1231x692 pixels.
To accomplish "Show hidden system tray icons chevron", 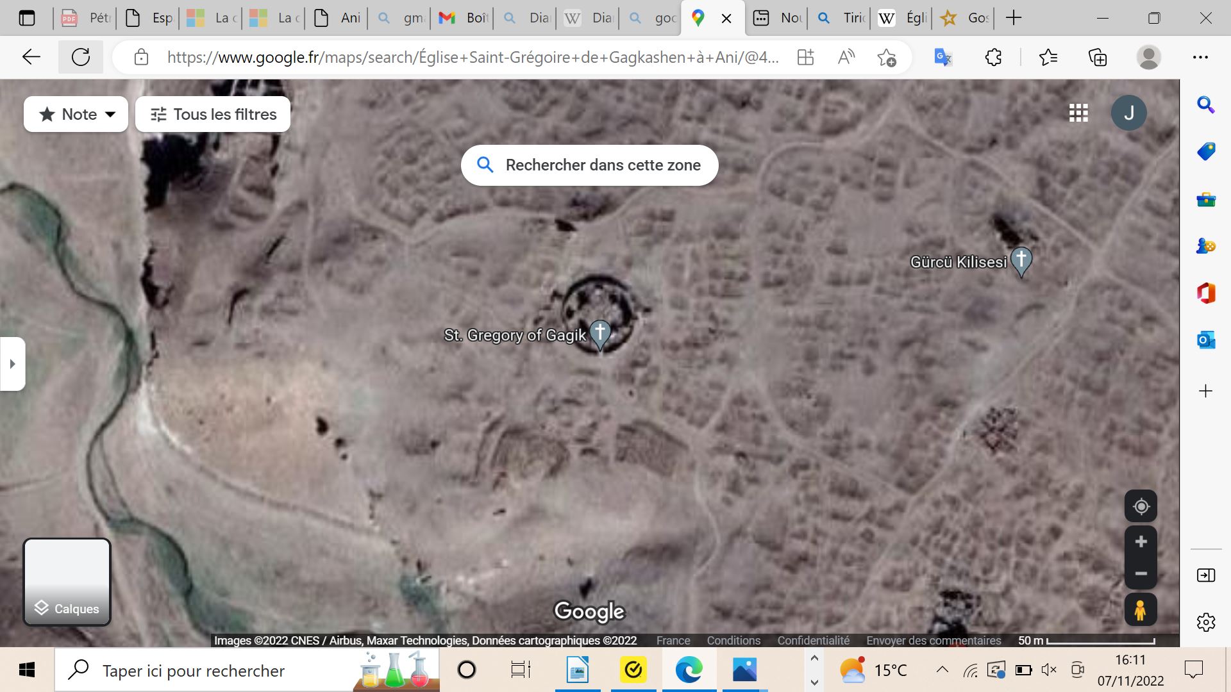I will [942, 670].
